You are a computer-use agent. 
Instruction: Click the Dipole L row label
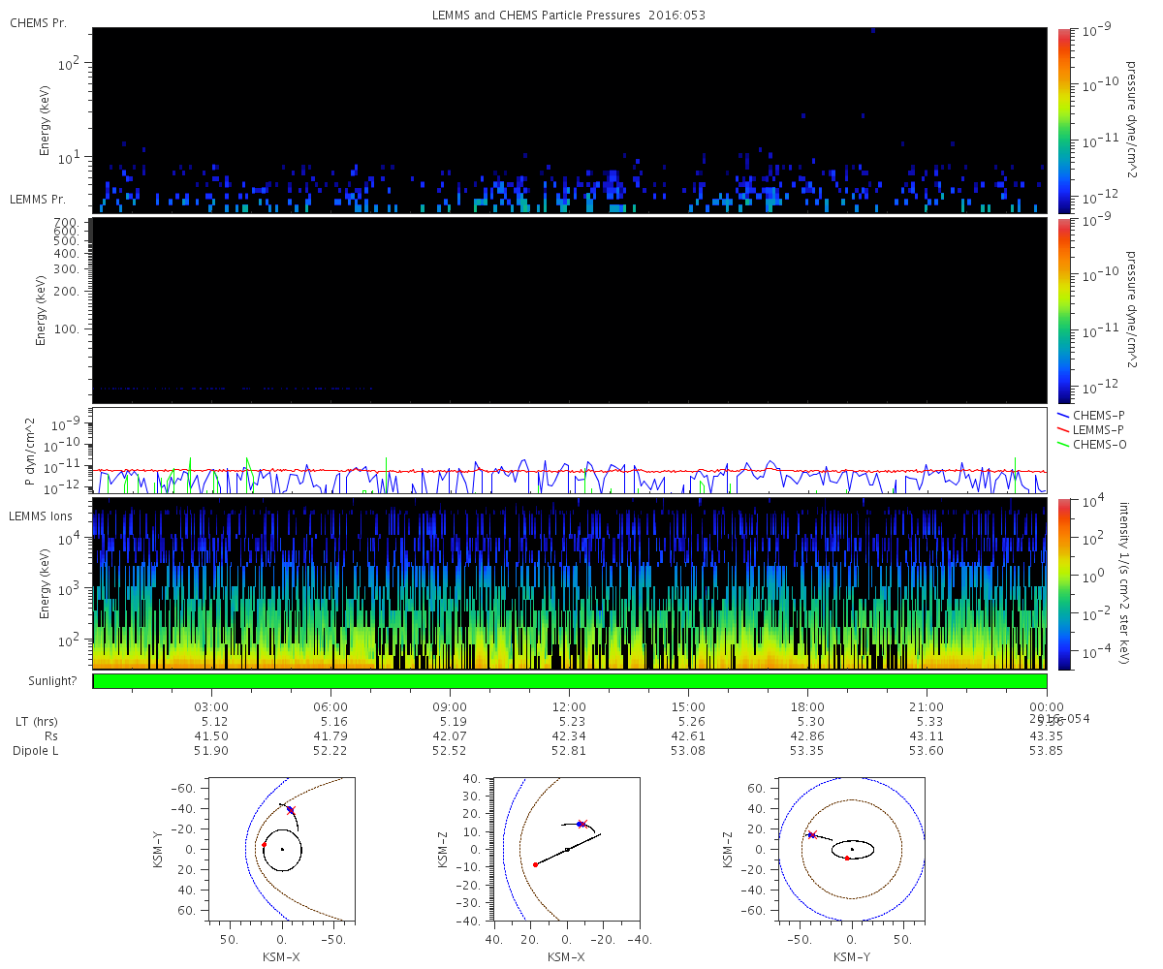38,751
